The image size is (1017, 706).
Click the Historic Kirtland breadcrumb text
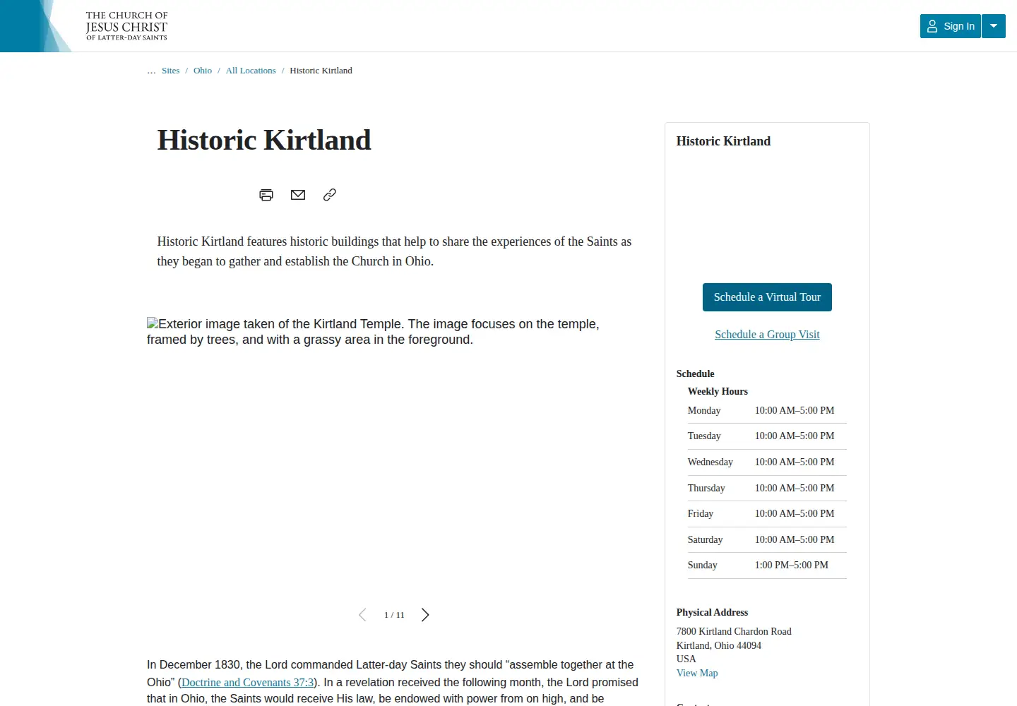[321, 71]
